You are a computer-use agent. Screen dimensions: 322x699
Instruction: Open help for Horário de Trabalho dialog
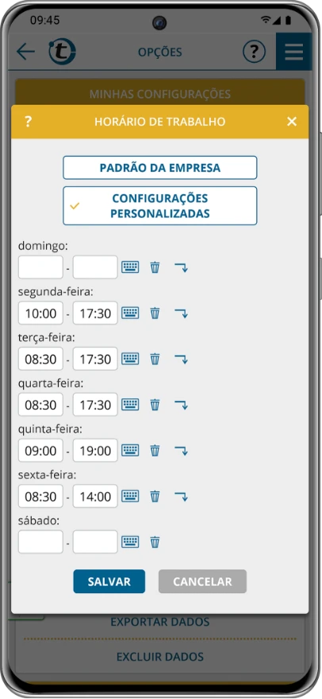(28, 121)
